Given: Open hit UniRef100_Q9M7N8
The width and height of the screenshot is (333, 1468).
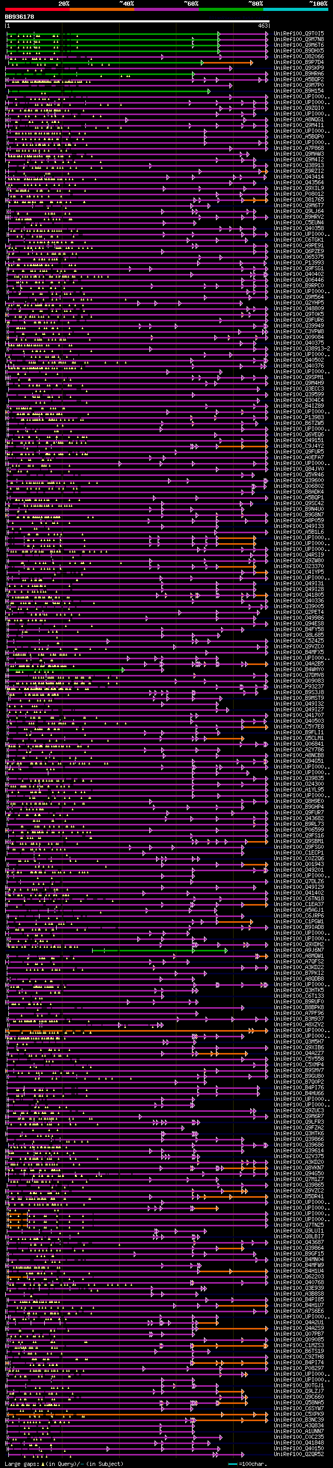Looking at the screenshot, I should coord(299,40).
